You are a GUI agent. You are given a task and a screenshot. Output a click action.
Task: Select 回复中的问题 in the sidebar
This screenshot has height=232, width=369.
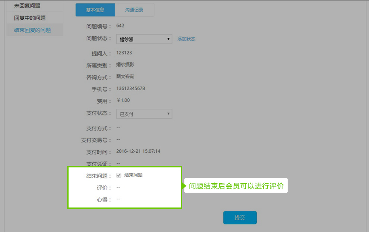click(30, 18)
